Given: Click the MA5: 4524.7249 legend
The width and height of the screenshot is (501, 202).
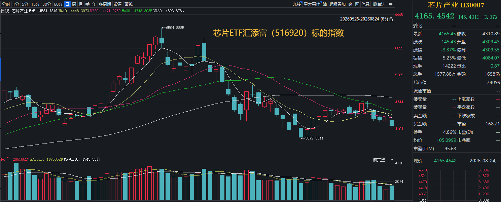Looking at the screenshot, I should tap(43, 11).
